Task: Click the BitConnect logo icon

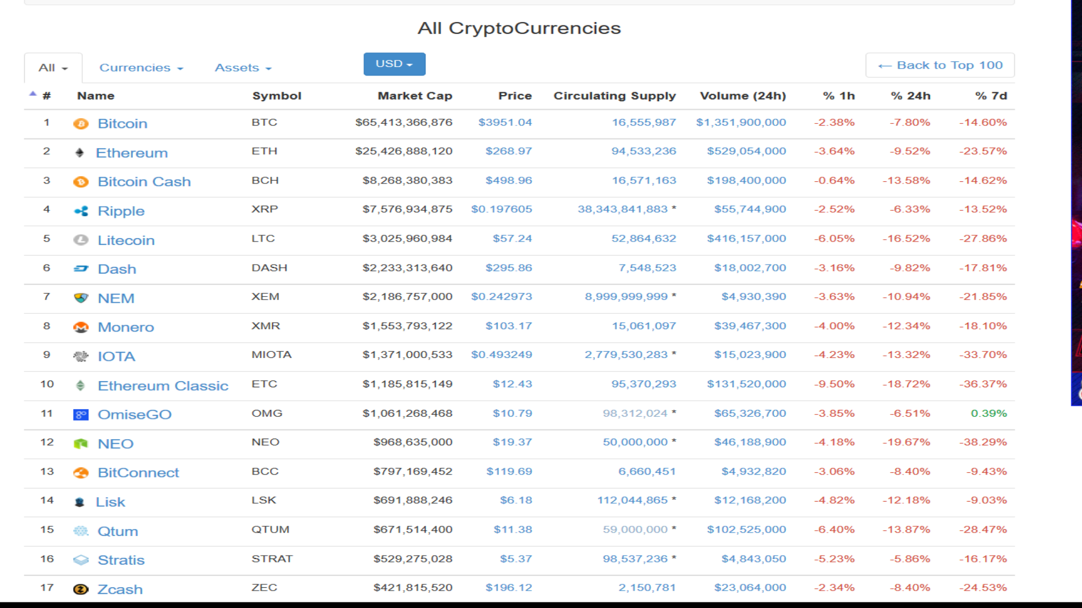Action: tap(81, 473)
